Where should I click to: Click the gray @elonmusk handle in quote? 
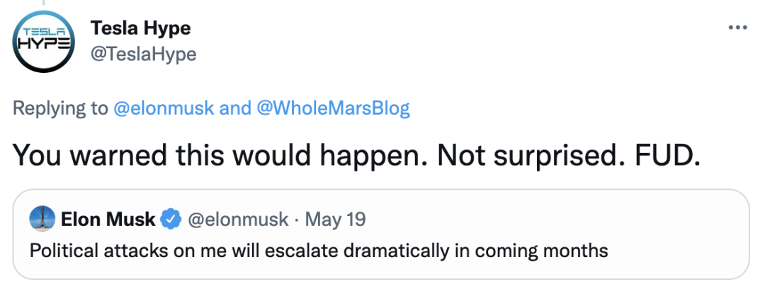(237, 220)
